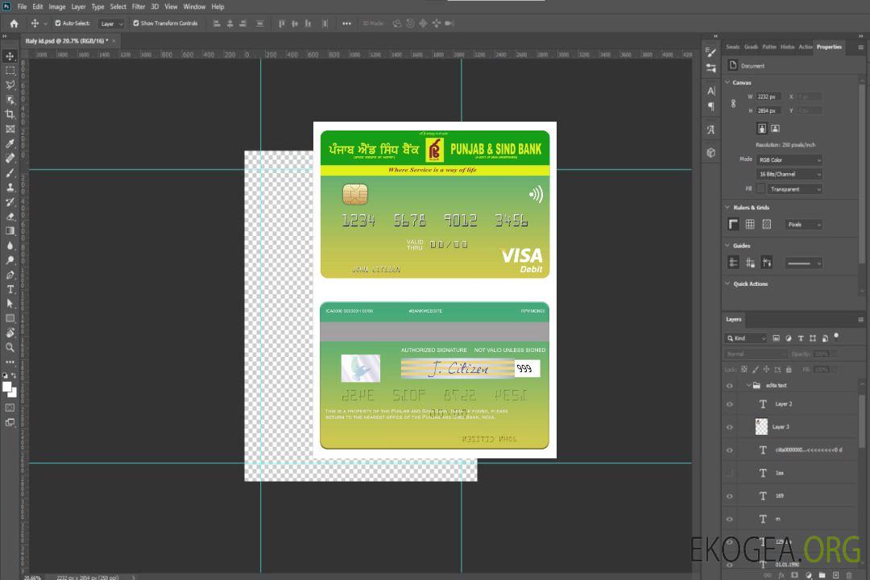Select the Layer 3 thumbnail
This screenshot has width=870, height=580.
point(761,427)
